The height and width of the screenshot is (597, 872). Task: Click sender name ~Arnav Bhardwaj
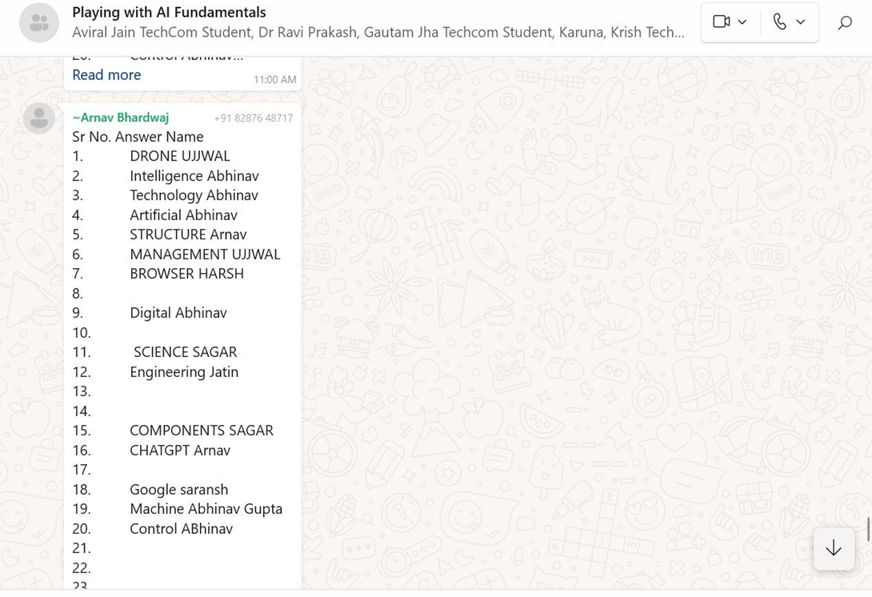click(121, 118)
